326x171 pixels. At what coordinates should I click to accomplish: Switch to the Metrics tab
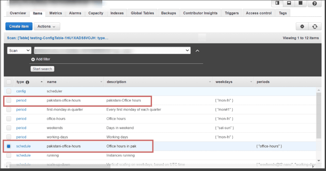[x=56, y=13]
